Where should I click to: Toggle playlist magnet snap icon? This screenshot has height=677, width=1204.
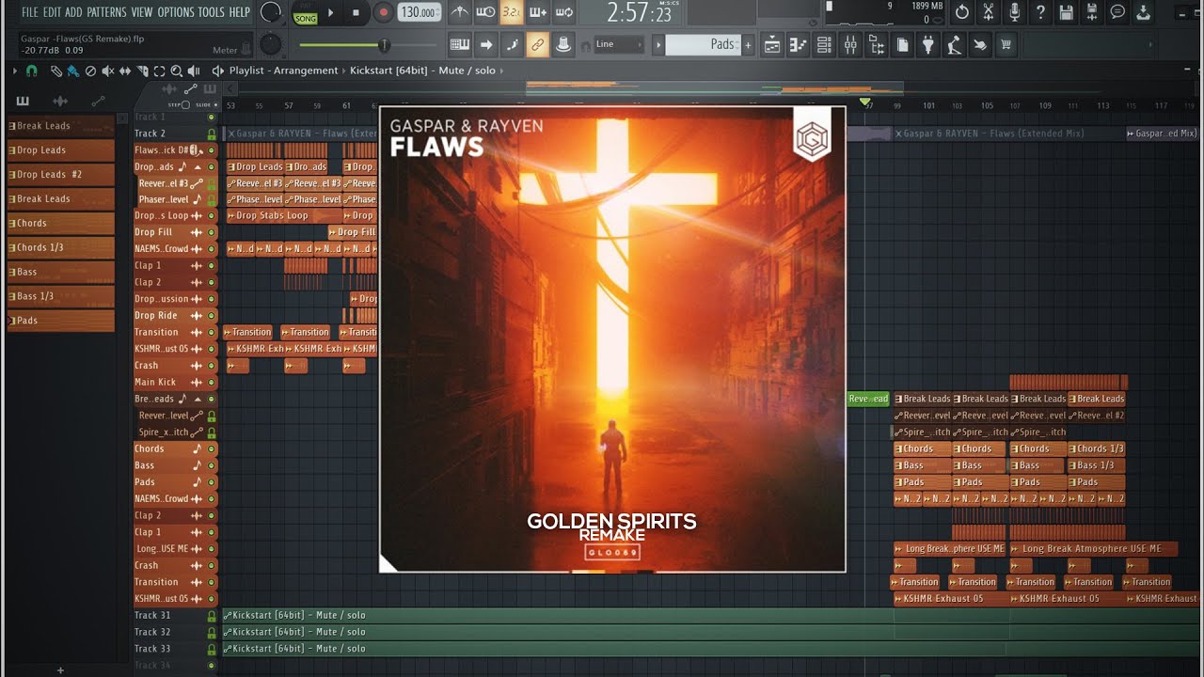coord(31,71)
